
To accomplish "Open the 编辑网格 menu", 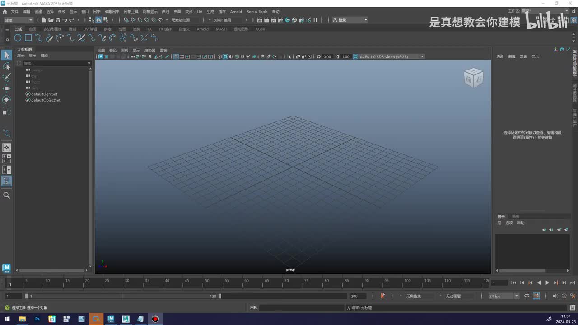I will pos(112,11).
